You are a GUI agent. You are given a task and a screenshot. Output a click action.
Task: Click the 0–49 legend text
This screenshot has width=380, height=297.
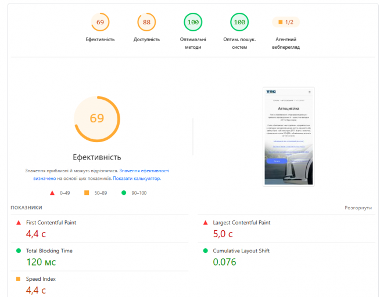pos(65,193)
